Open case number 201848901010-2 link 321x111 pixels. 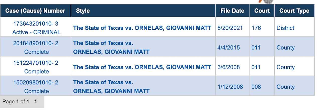click(x=35, y=43)
